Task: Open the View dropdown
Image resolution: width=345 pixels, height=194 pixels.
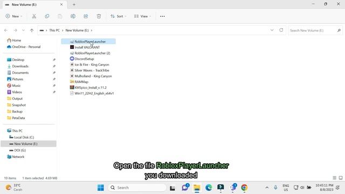Action: click(x=142, y=16)
